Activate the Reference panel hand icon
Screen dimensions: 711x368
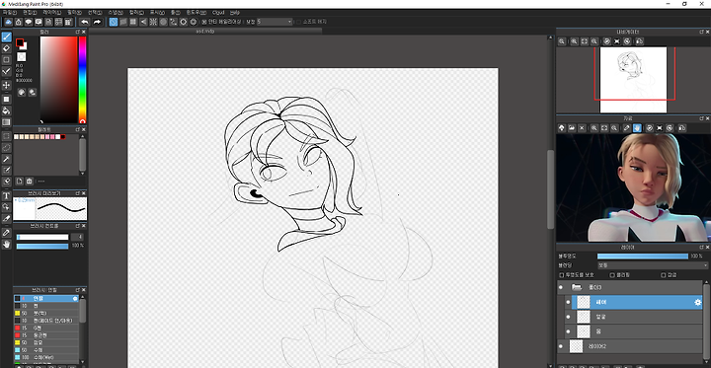point(637,128)
